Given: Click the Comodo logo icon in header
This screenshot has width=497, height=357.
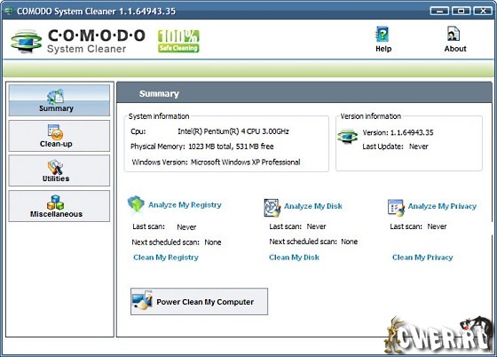Looking at the screenshot, I should (26, 42).
